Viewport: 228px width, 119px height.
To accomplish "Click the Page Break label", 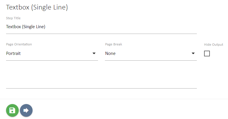I will coord(114,45).
